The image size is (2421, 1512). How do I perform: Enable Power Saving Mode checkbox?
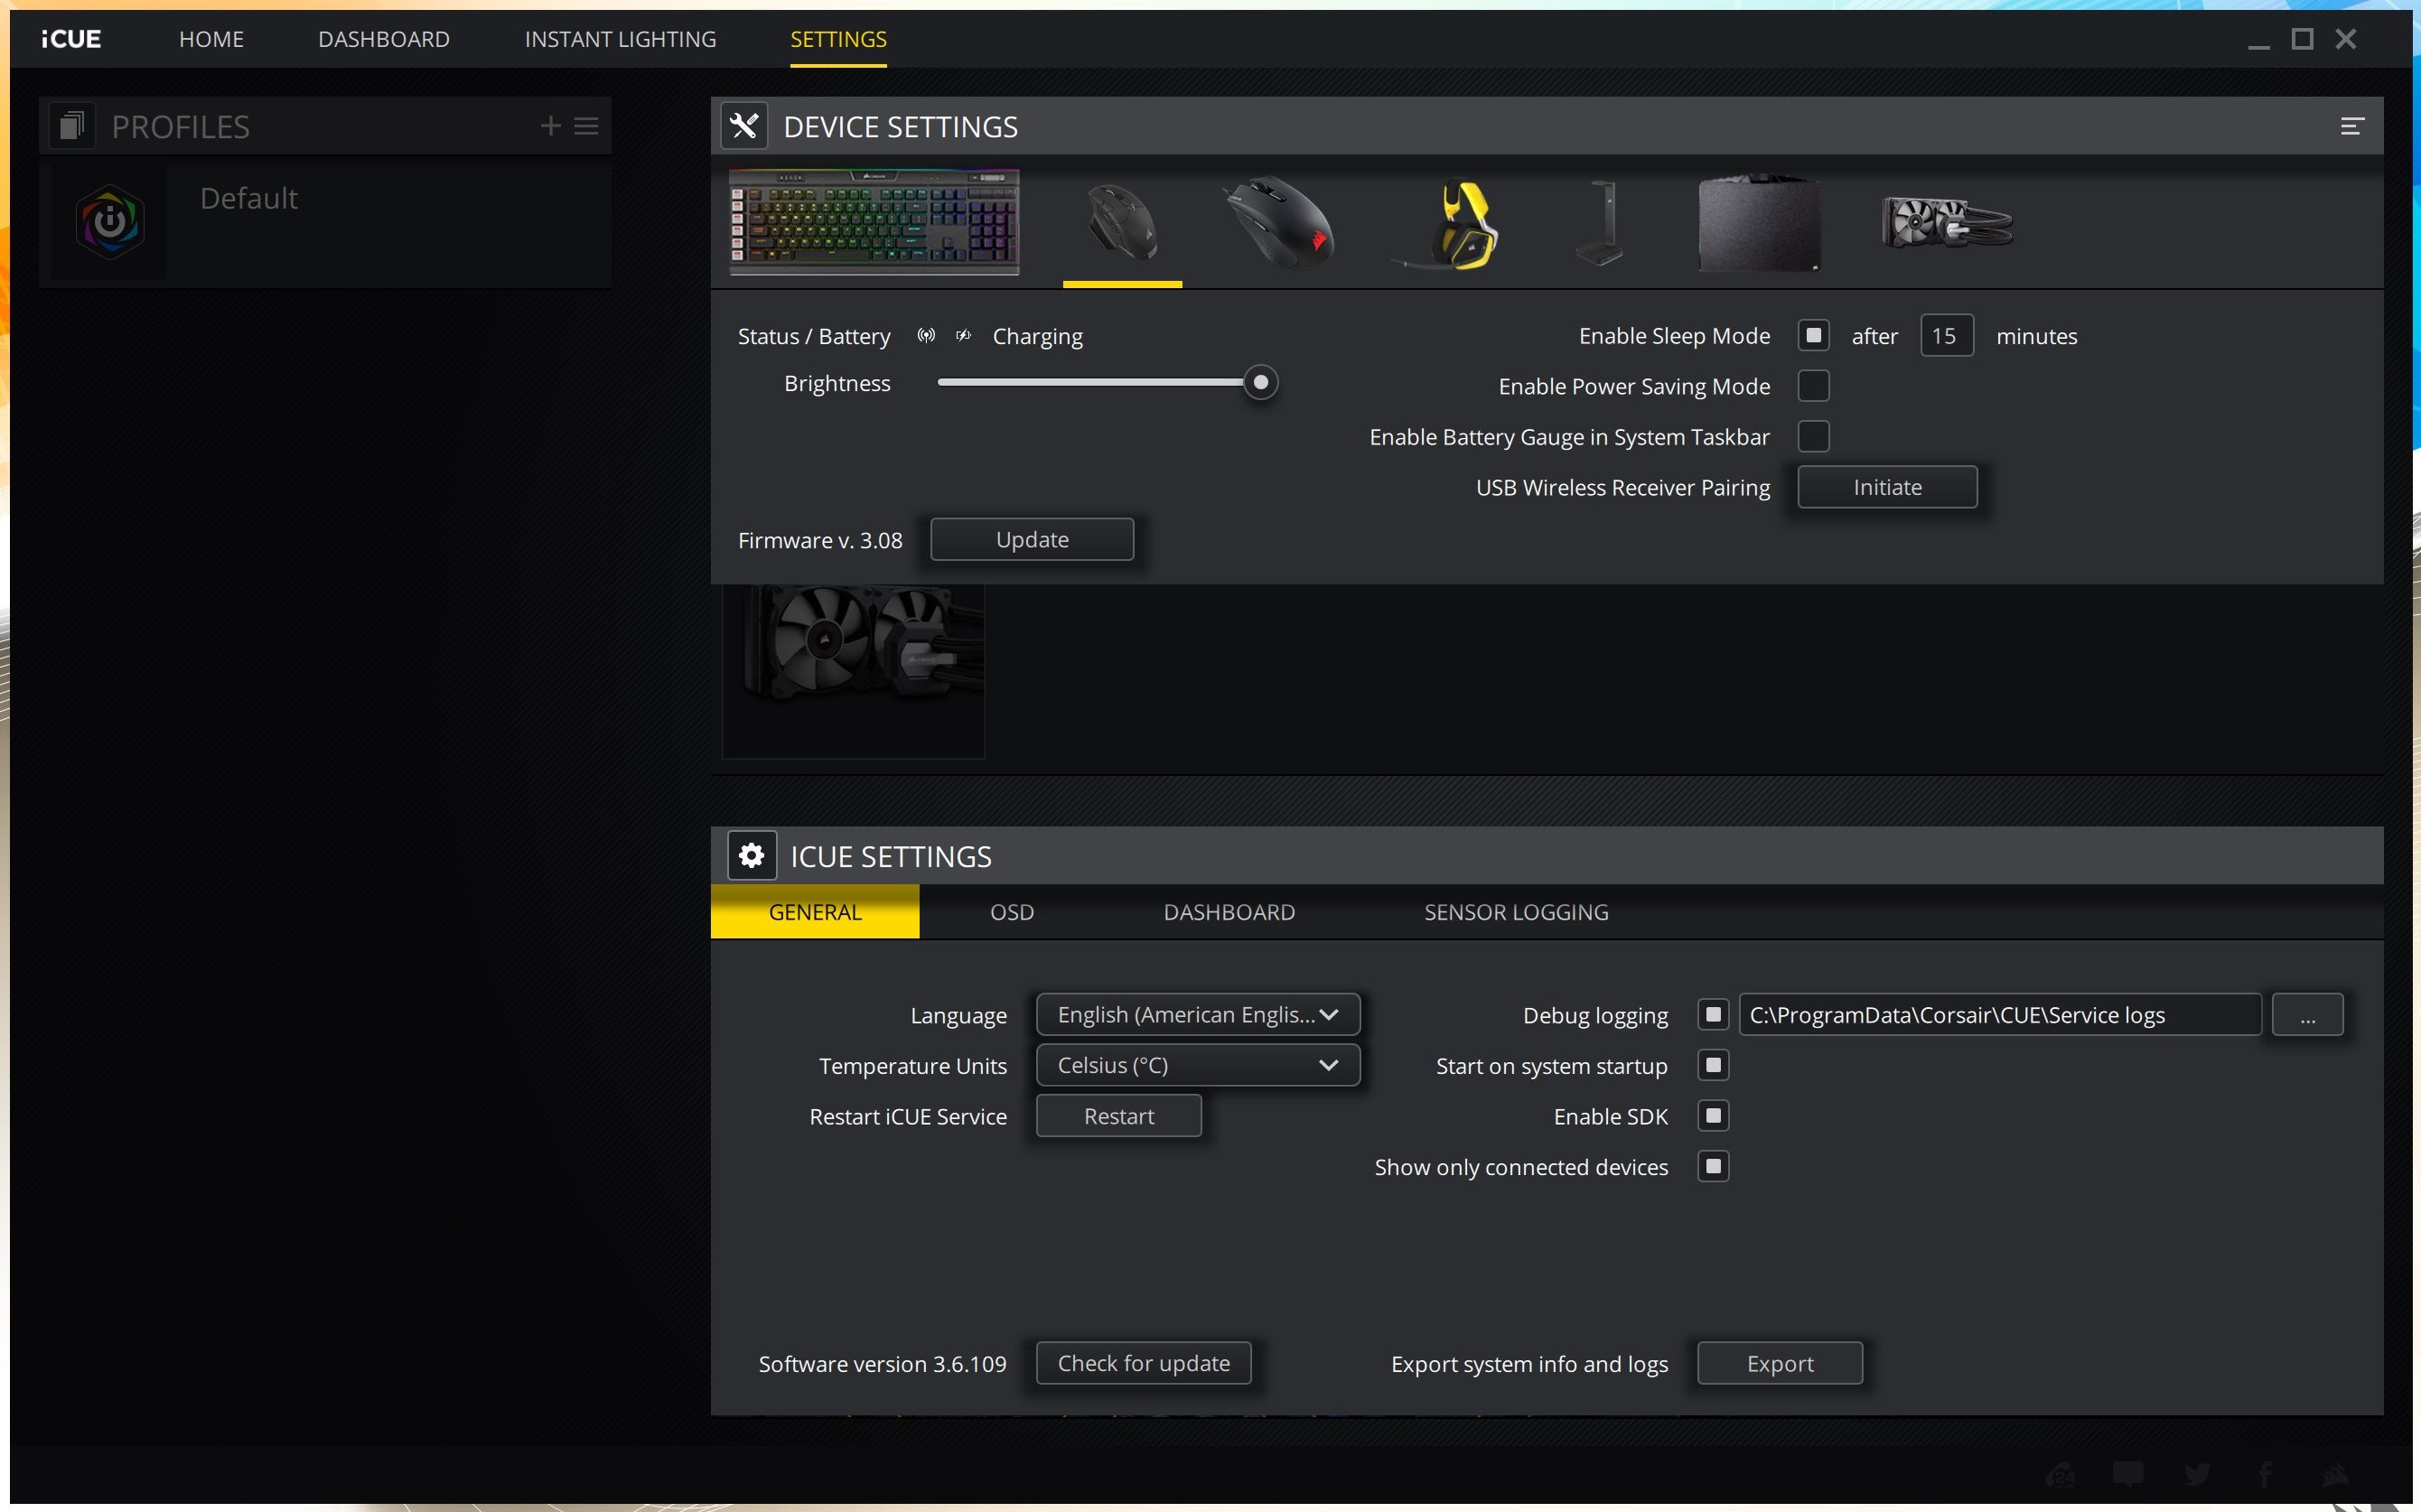(x=1813, y=386)
